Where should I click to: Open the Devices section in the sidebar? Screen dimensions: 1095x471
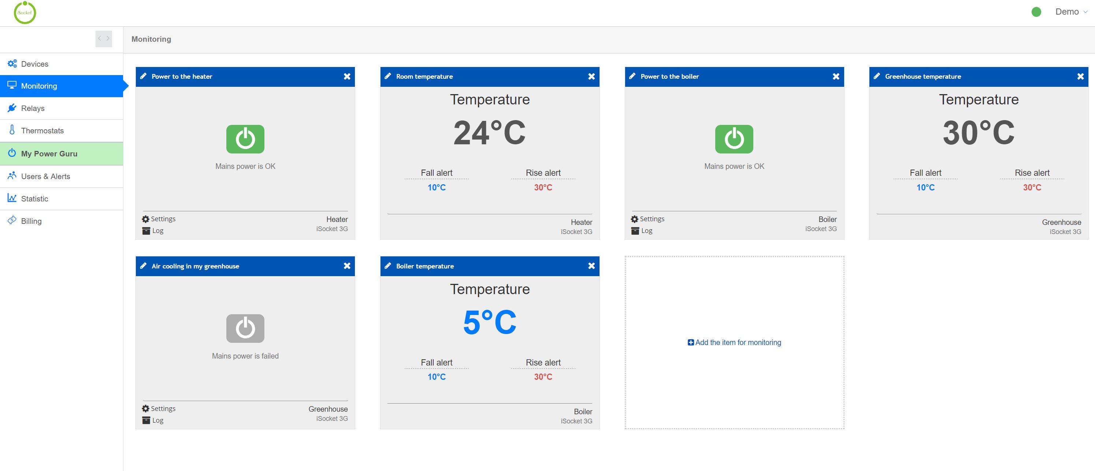coord(36,63)
